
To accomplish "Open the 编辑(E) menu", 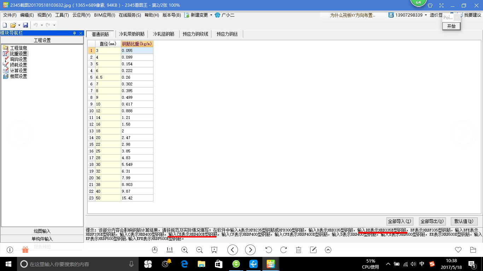I will click(x=27, y=15).
